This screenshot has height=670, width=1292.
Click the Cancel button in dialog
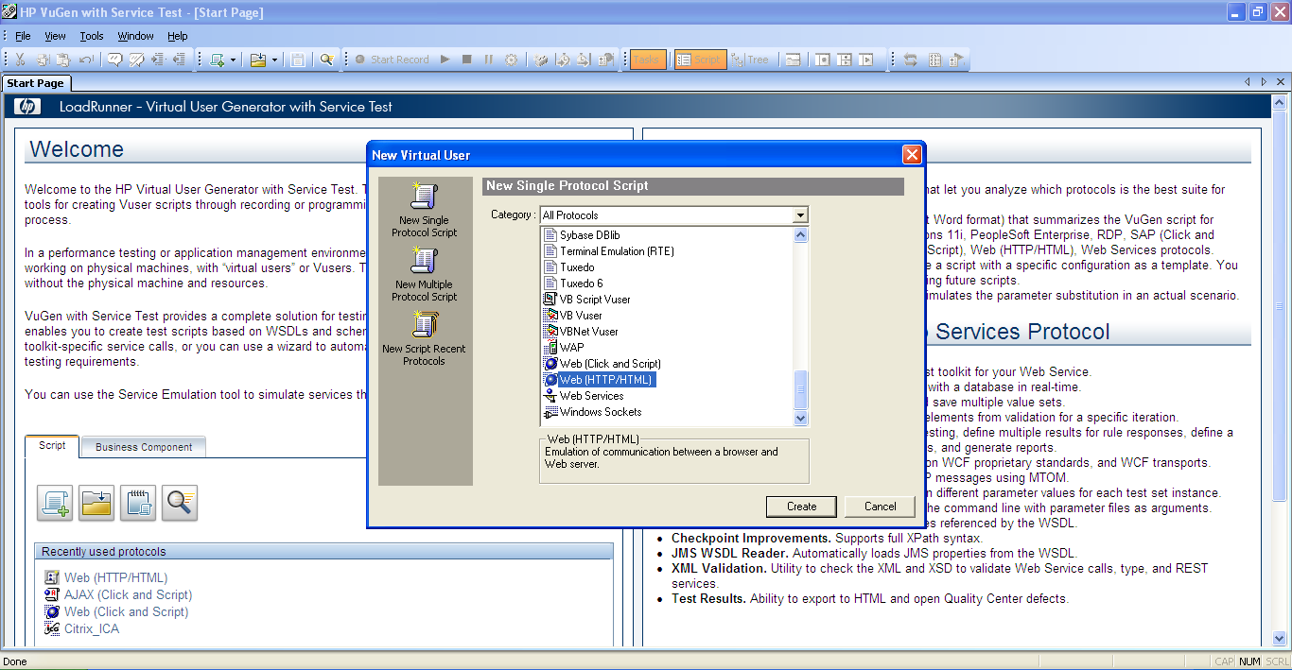[880, 507]
